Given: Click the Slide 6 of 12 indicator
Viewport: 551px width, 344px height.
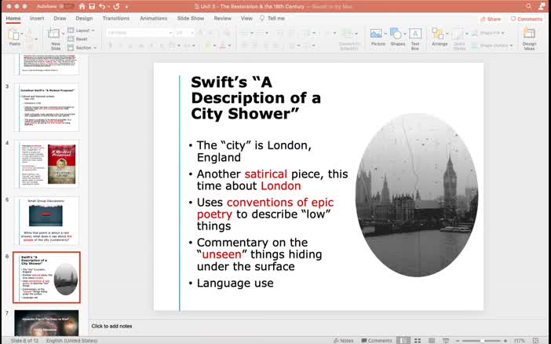Looking at the screenshot, I should click(x=24, y=341).
